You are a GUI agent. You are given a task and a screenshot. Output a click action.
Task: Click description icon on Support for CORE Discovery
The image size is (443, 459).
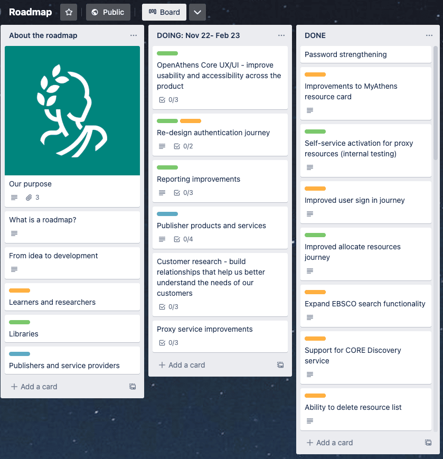click(310, 374)
